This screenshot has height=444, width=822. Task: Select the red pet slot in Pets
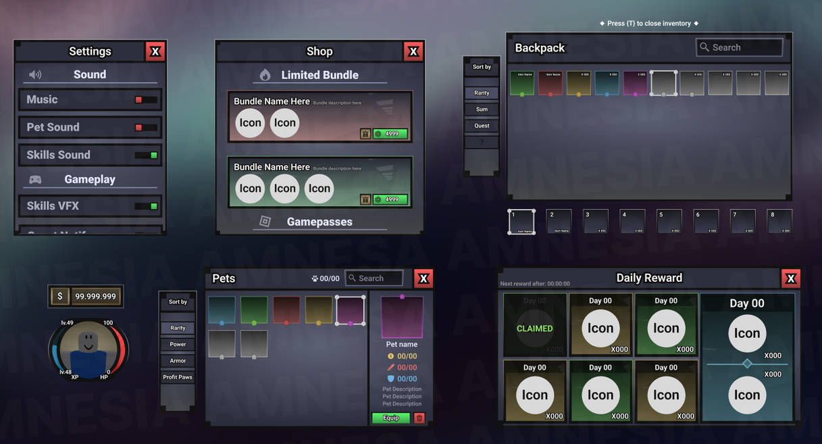(x=286, y=310)
